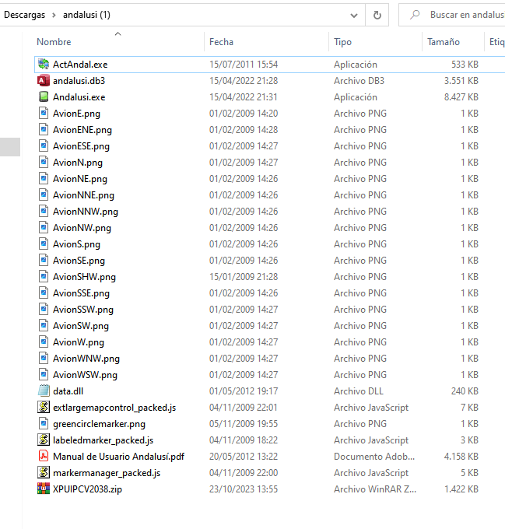Click the Manual de Usuario Andalusí.pdf icon
505x529 pixels.
43,457
